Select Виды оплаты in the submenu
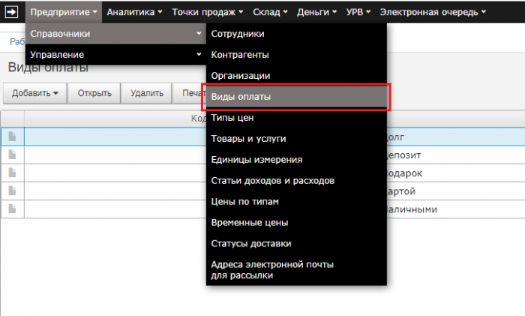The height and width of the screenshot is (316, 525). [297, 97]
